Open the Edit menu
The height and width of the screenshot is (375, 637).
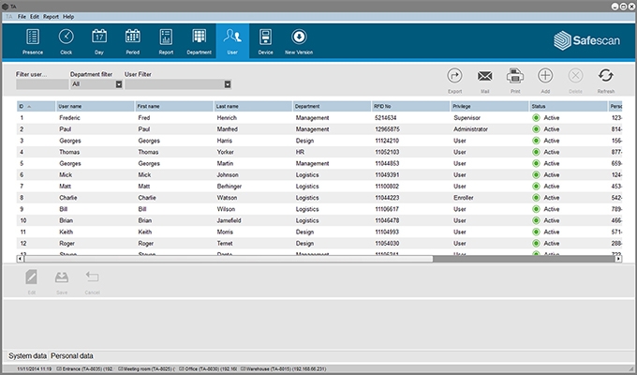pos(35,17)
